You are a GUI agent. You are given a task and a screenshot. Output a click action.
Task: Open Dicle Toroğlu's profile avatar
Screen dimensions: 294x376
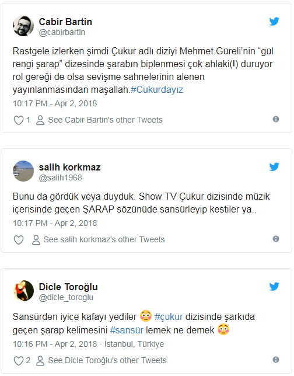click(x=23, y=291)
